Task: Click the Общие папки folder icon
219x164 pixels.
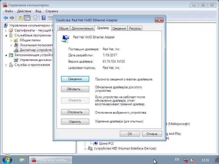Action: click(x=16, y=40)
